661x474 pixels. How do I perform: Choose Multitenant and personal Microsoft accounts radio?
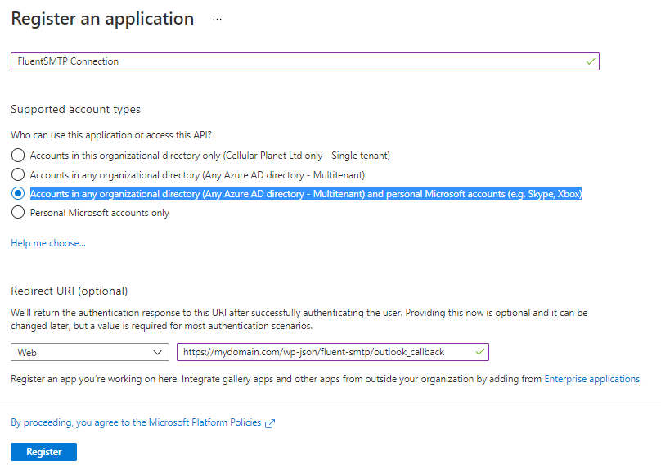[x=18, y=193]
